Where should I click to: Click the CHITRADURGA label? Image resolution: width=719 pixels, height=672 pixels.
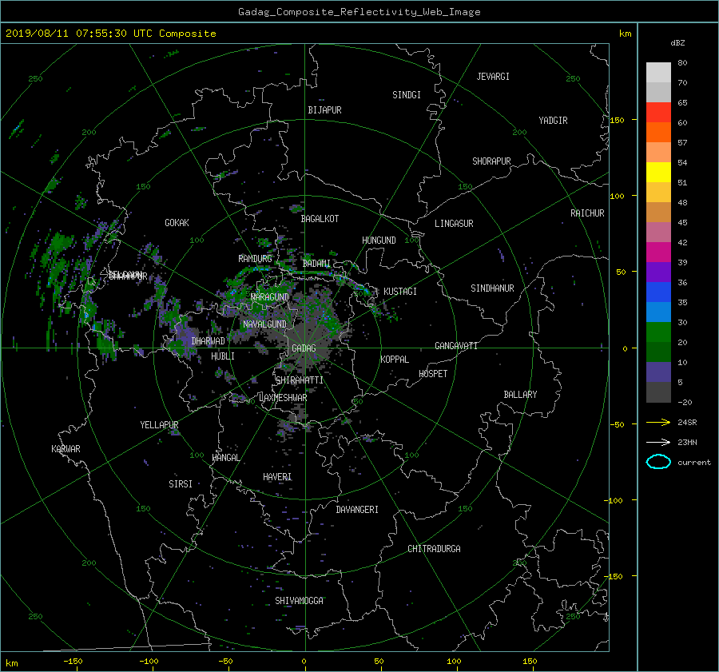click(434, 549)
